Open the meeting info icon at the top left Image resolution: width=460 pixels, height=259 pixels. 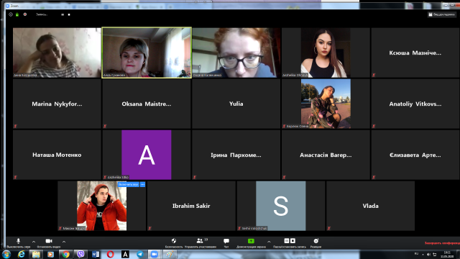(x=11, y=14)
